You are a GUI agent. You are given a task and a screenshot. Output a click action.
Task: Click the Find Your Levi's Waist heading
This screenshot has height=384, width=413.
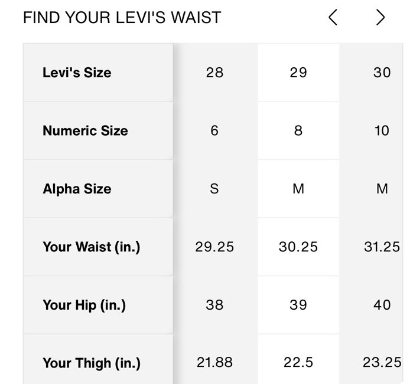pyautogui.click(x=122, y=18)
